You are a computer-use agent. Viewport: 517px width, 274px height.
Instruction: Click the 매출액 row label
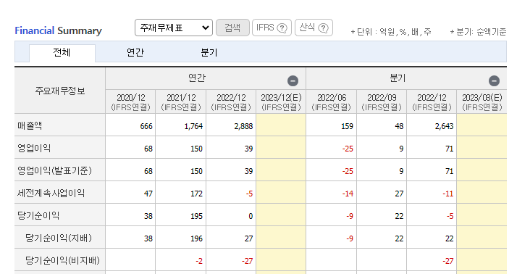tap(30, 126)
